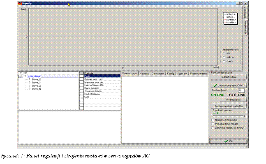
Task: Select the um units radio button
Action: click(x=224, y=53)
